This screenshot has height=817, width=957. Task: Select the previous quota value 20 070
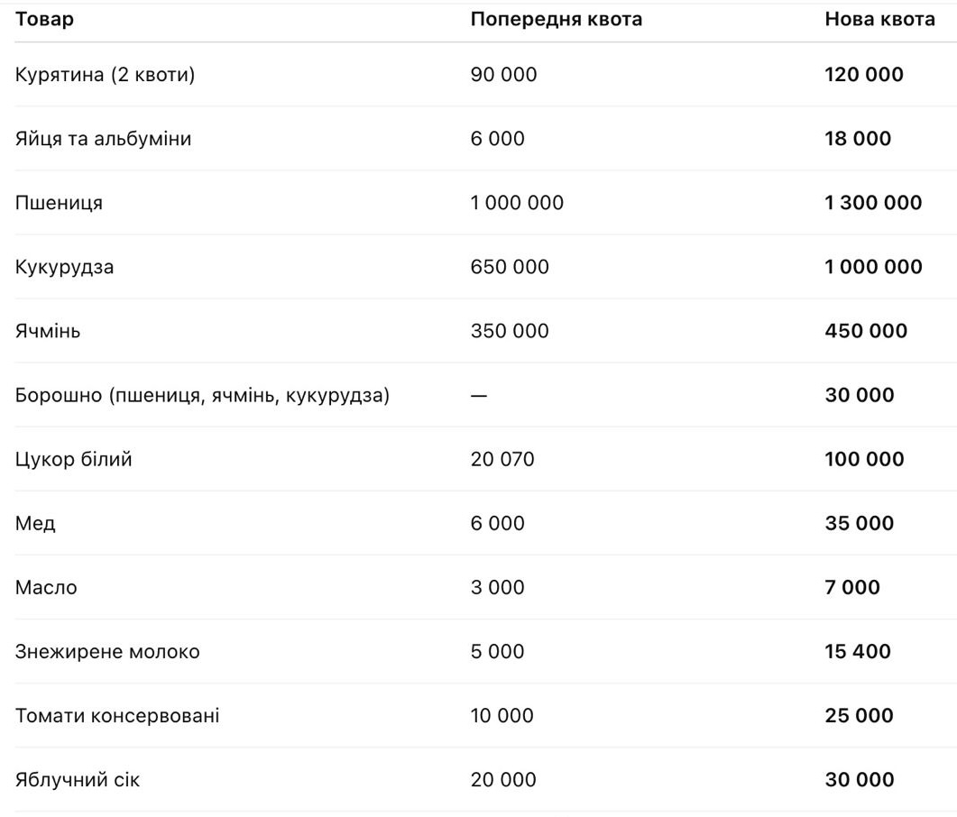tap(502, 459)
